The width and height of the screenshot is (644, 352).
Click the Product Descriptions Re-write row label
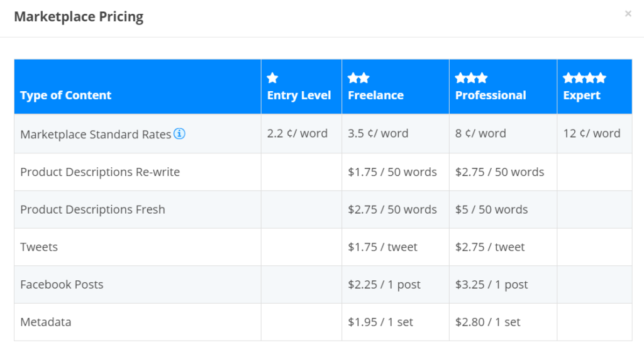(x=100, y=172)
